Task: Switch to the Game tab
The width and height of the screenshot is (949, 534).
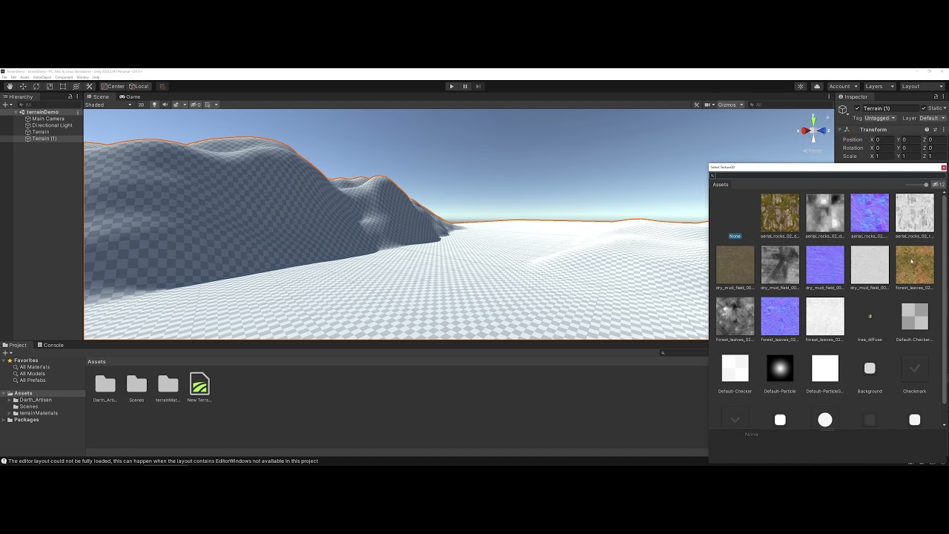Action: point(130,96)
